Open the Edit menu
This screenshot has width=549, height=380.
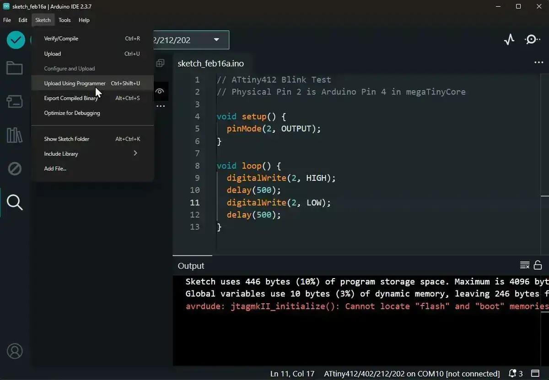tap(23, 20)
